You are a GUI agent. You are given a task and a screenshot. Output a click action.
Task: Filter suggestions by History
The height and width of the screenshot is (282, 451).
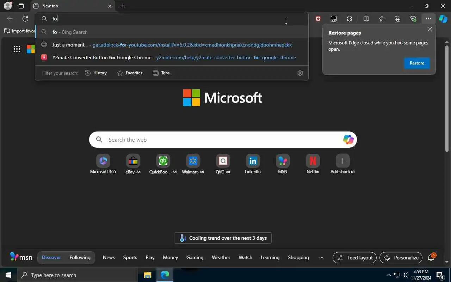click(x=96, y=73)
